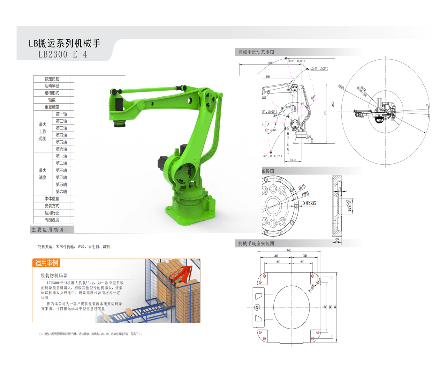Click the title 'LB搬运系列机械手'
This screenshot has width=447, height=383.
tap(64, 43)
